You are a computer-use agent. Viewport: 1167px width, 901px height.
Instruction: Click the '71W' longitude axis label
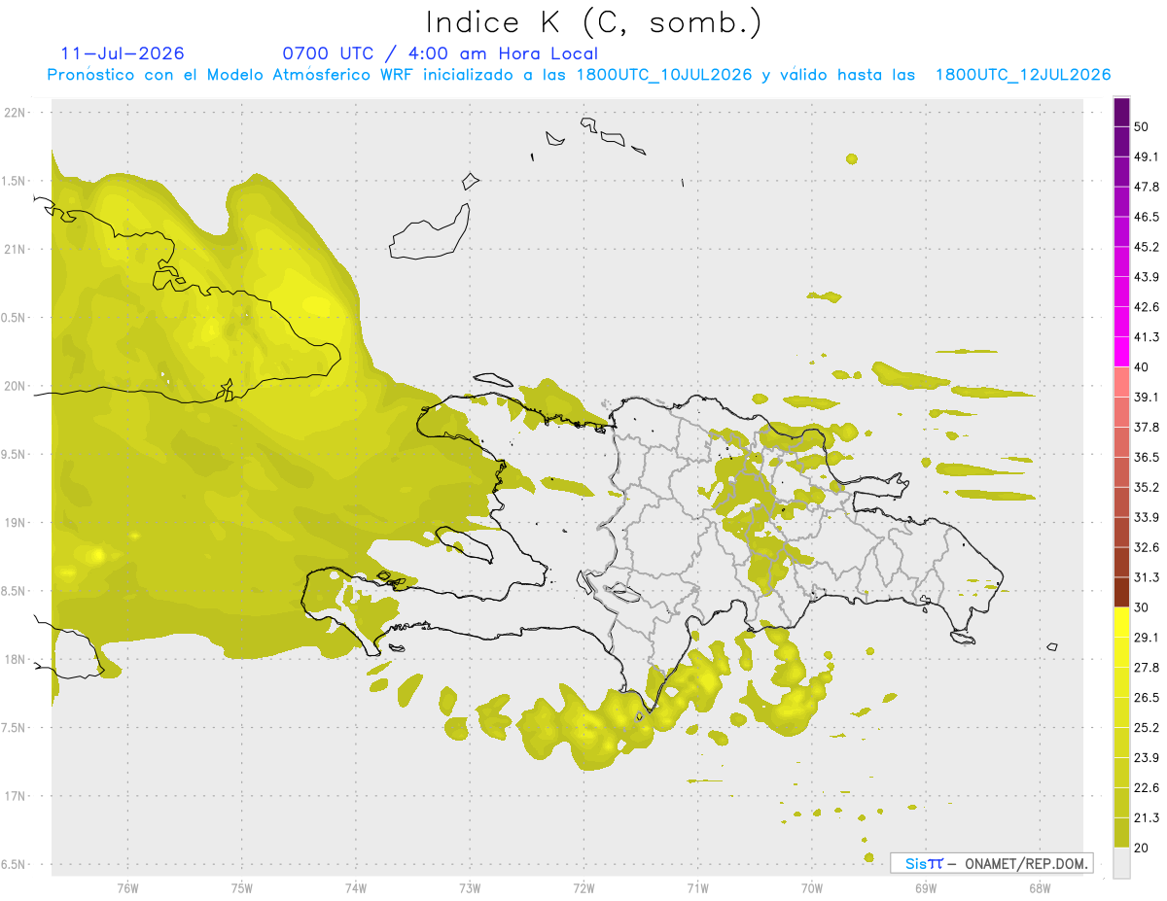[x=697, y=888]
